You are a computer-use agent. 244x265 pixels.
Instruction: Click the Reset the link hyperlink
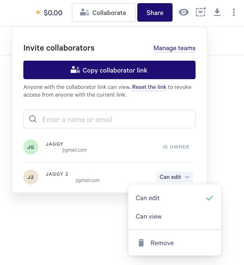pos(149,87)
